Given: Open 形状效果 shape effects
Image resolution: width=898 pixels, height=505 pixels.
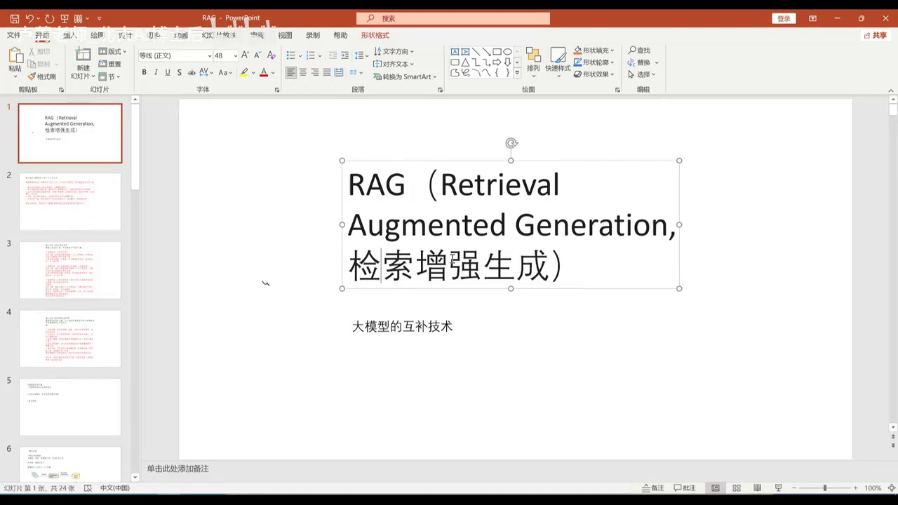Looking at the screenshot, I should (594, 74).
